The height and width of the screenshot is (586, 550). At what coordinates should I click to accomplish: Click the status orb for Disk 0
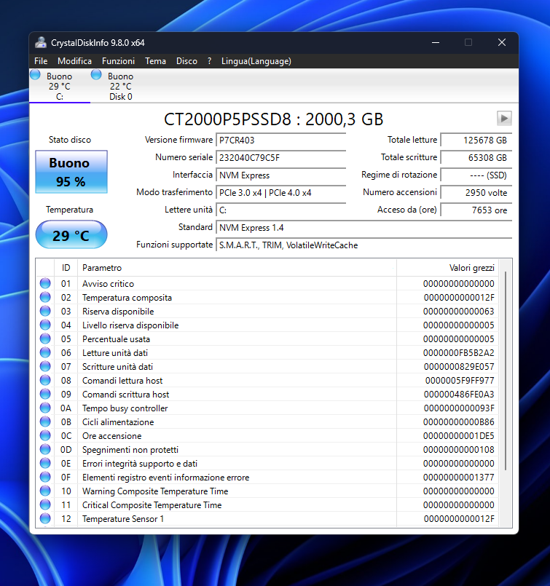tap(96, 75)
